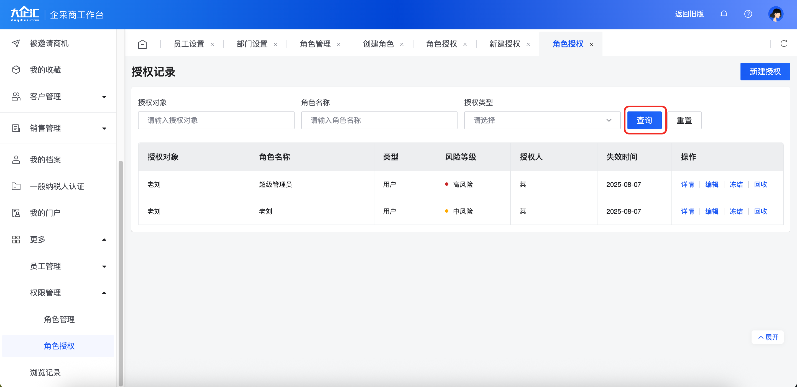Go to home tab icon
Screen dimensions: 797x387
tap(142, 44)
